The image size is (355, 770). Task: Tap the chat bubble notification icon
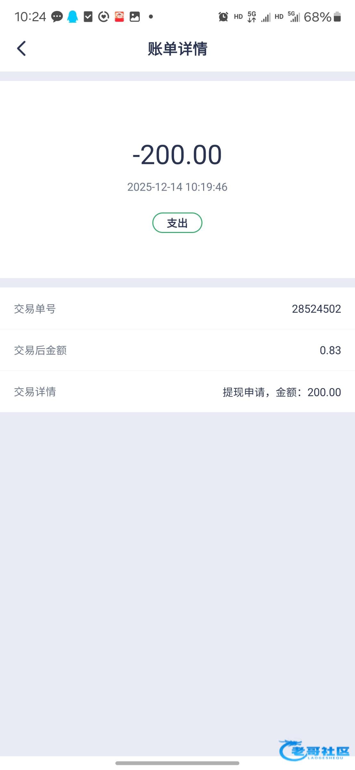[x=57, y=17]
